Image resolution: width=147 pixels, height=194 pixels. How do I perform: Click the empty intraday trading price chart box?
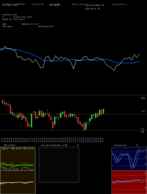pyautogui.click(x=59, y=165)
